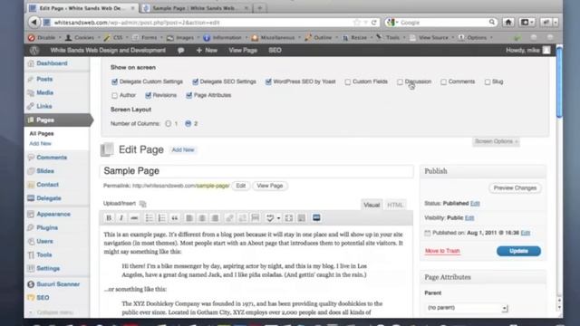Apply blockquote formatting
The image size is (580, 326).
pos(175,218)
